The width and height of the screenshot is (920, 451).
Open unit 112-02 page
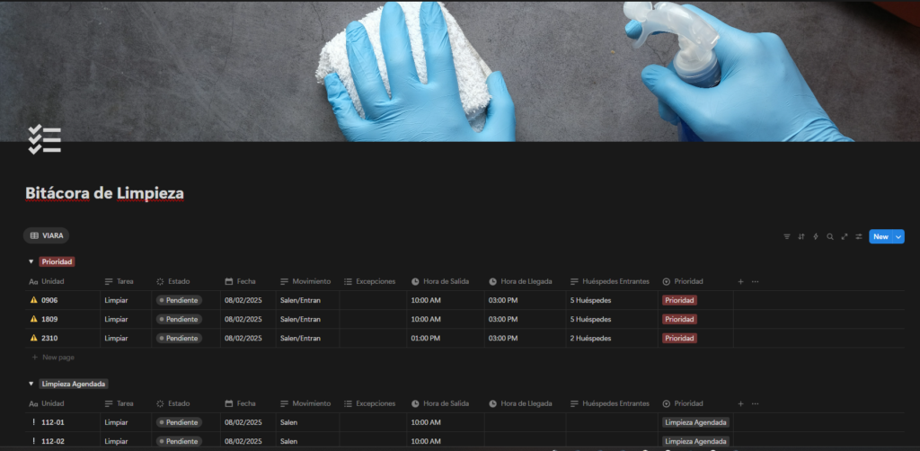[x=53, y=441]
